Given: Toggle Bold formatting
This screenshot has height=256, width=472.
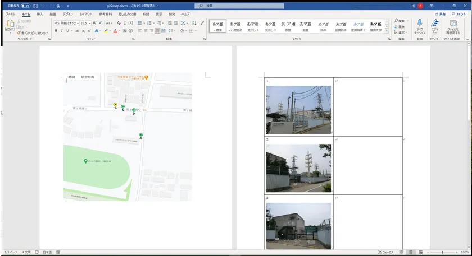Looking at the screenshot, I should pos(56,31).
